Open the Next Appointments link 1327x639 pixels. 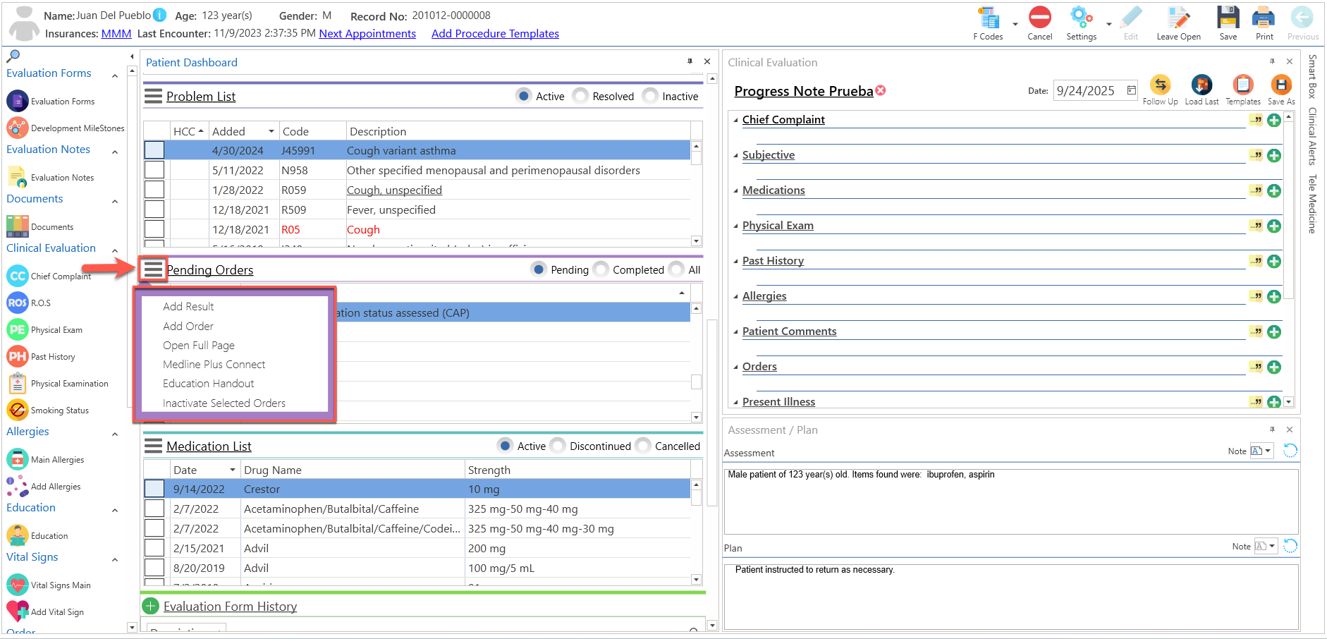(367, 33)
